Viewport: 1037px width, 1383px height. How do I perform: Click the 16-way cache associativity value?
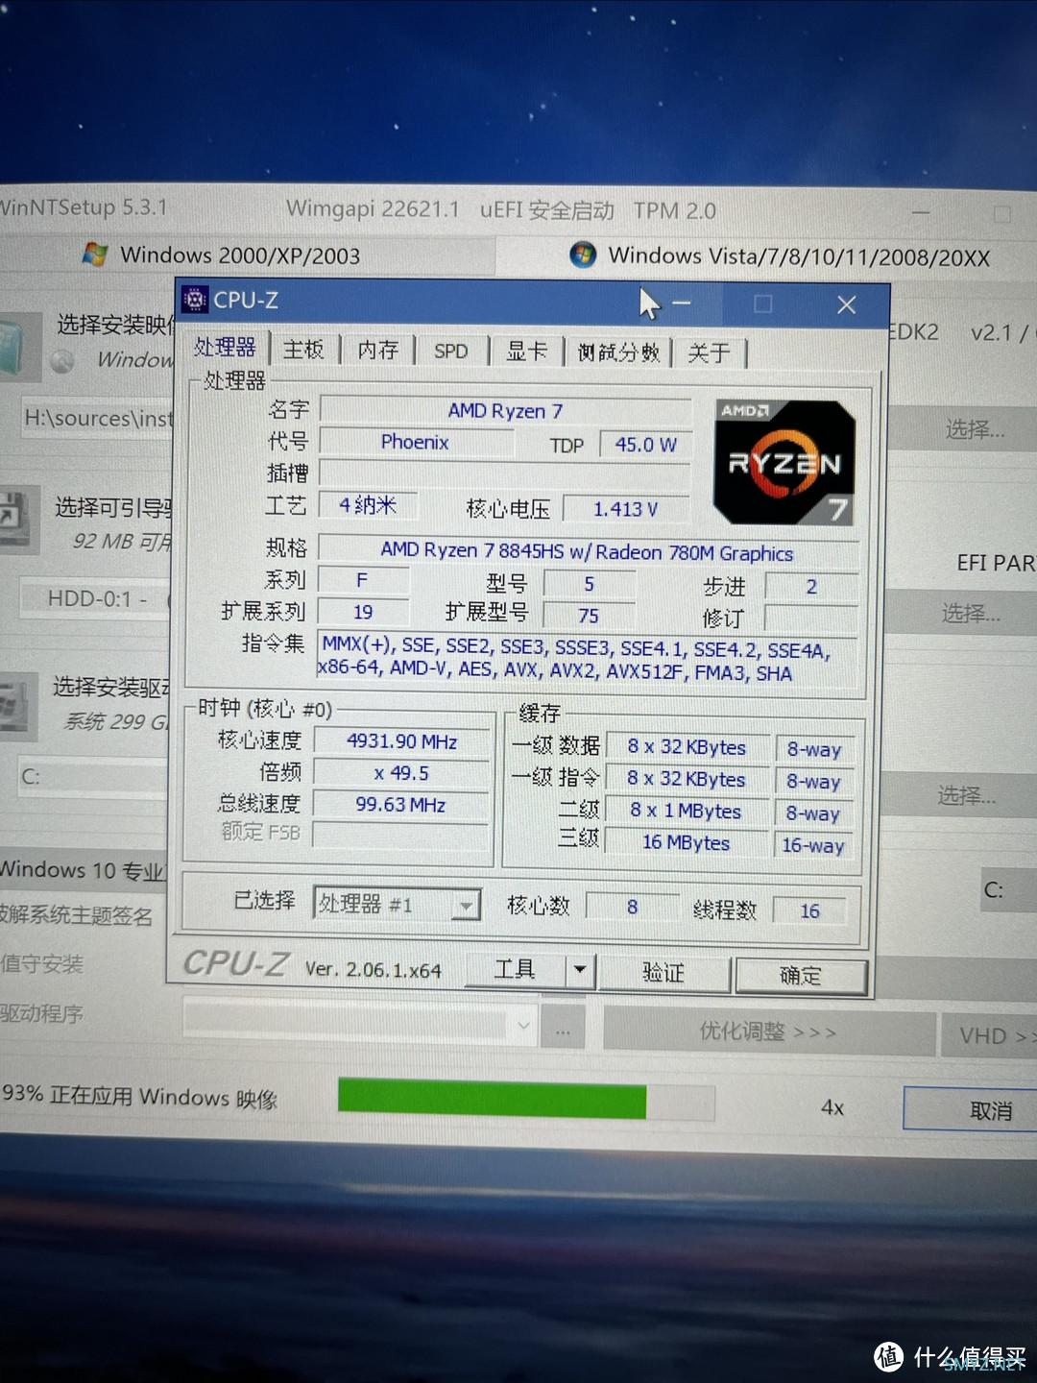813,845
